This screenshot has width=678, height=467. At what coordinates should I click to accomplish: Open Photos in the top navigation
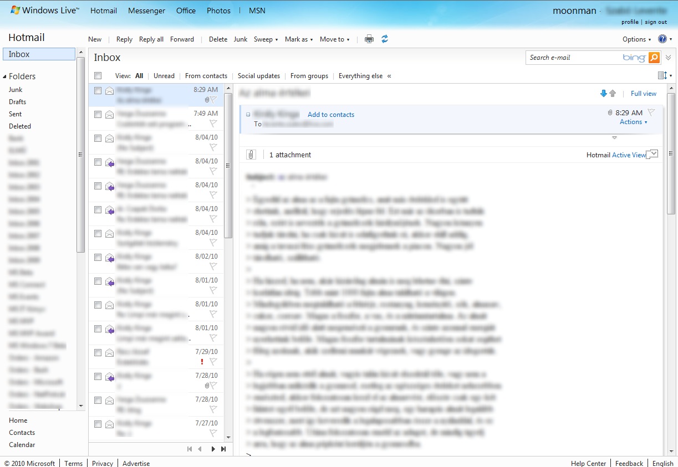[x=218, y=11]
